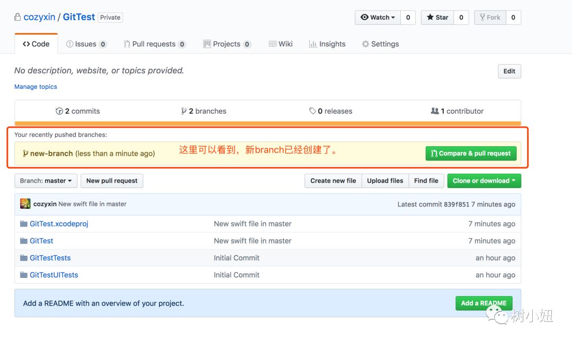Viewport: 572px width, 341px height.
Task: Click Compare & pull request button
Action: 471,153
